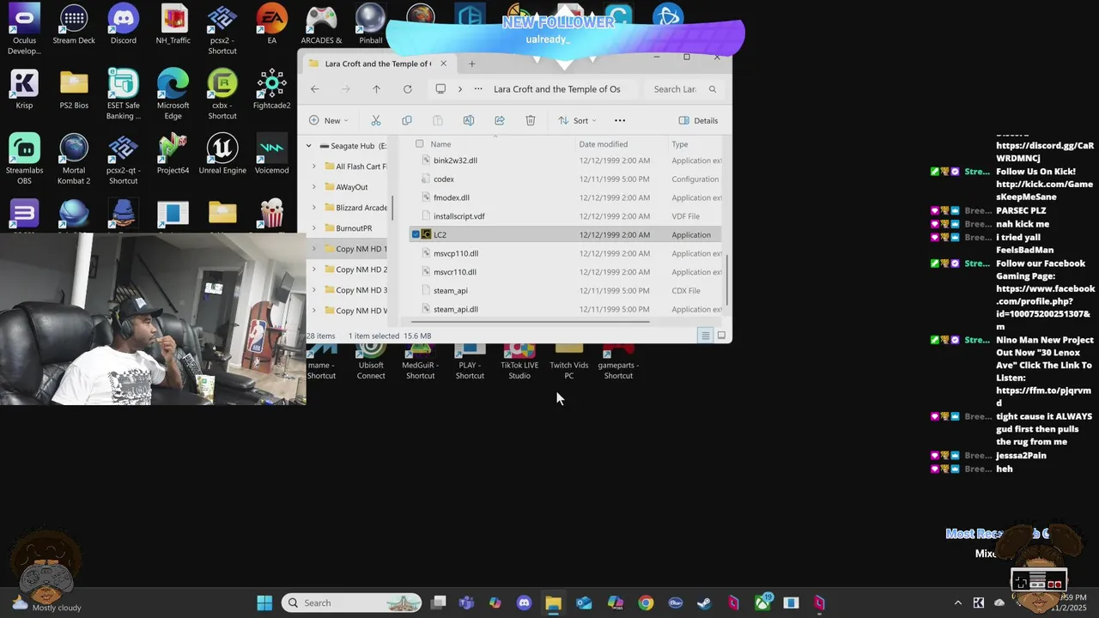The image size is (1099, 618).
Task: Click the address bar path text
Action: point(556,89)
